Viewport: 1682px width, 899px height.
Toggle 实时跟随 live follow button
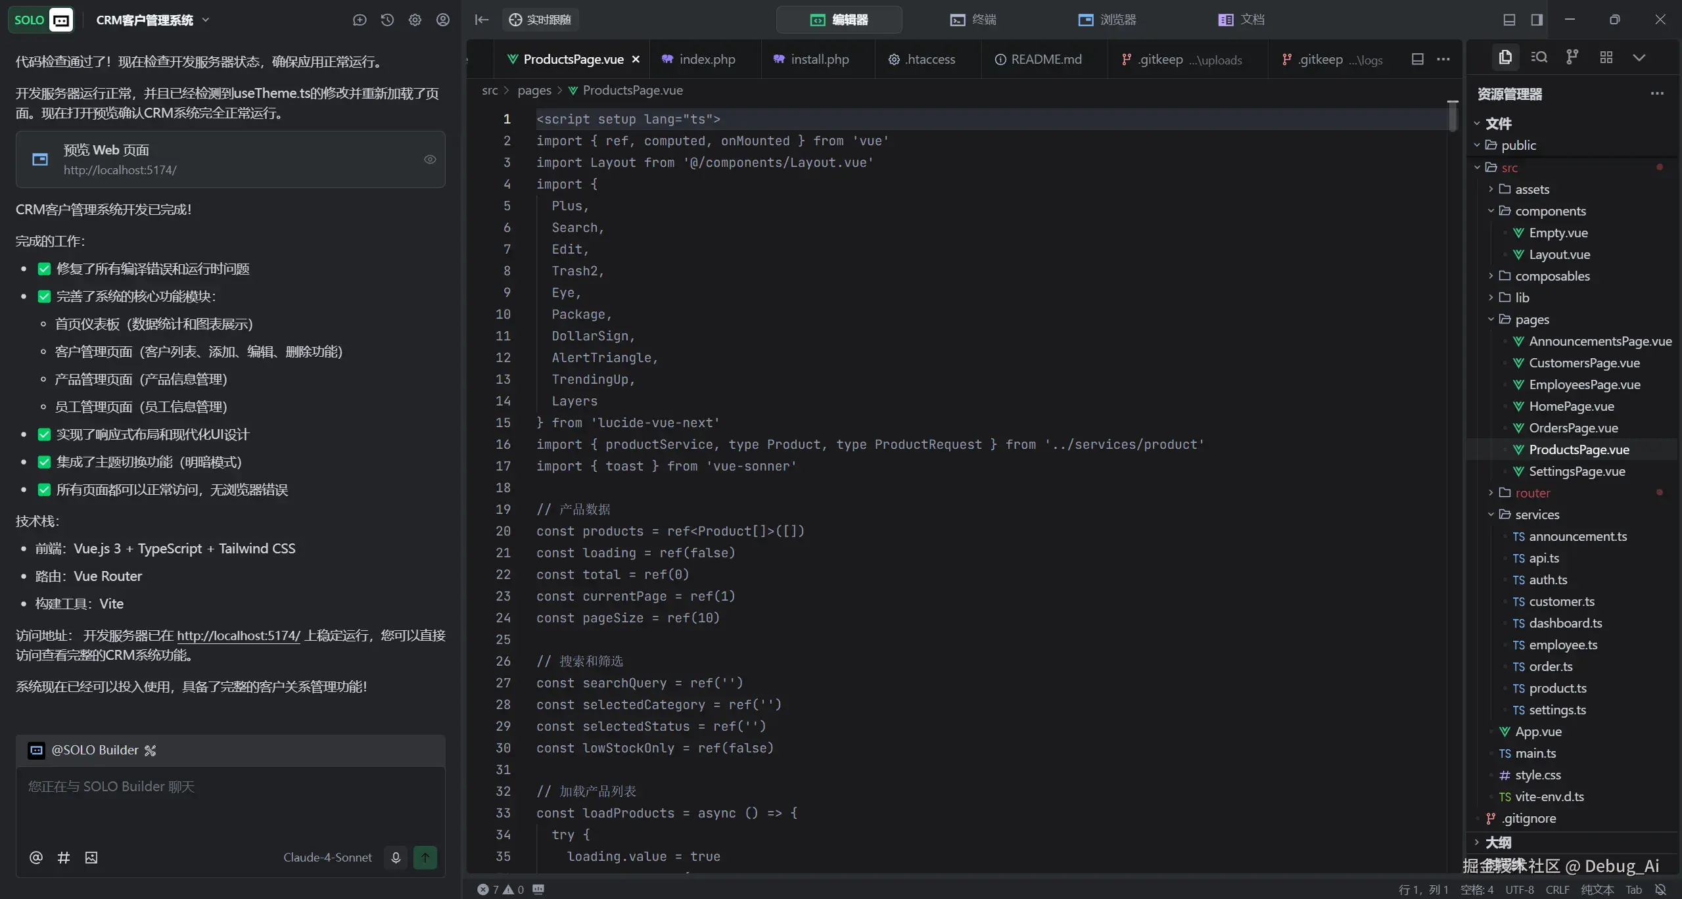coord(540,20)
